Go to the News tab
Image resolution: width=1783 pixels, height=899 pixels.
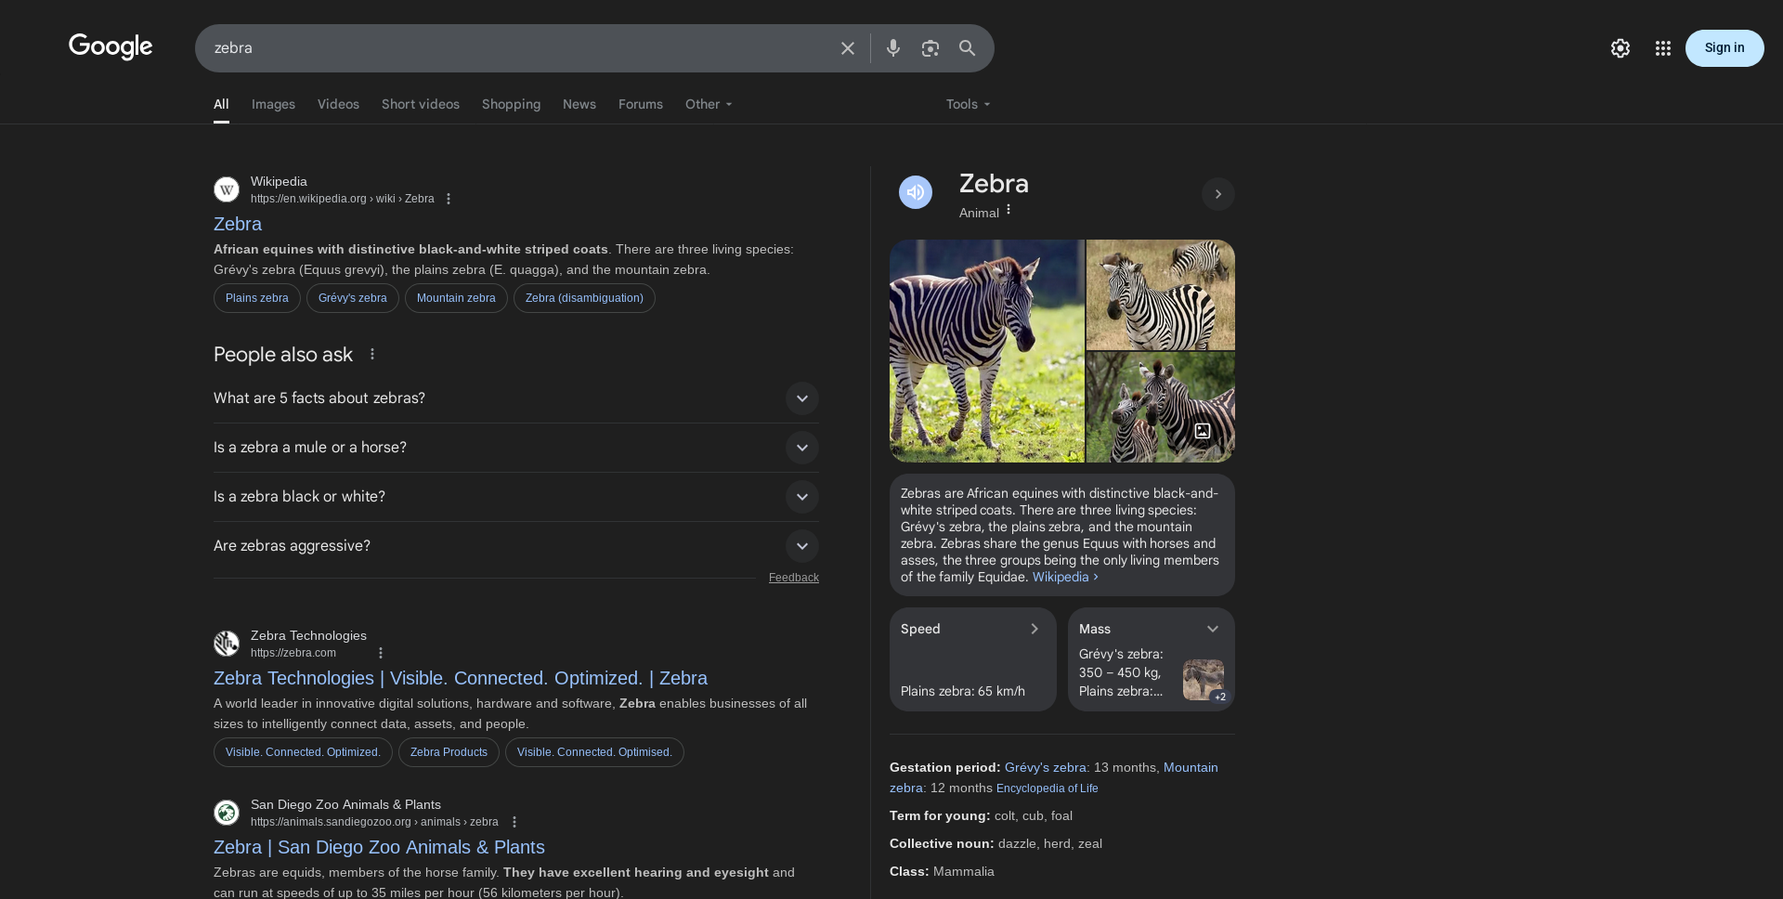coord(579,104)
